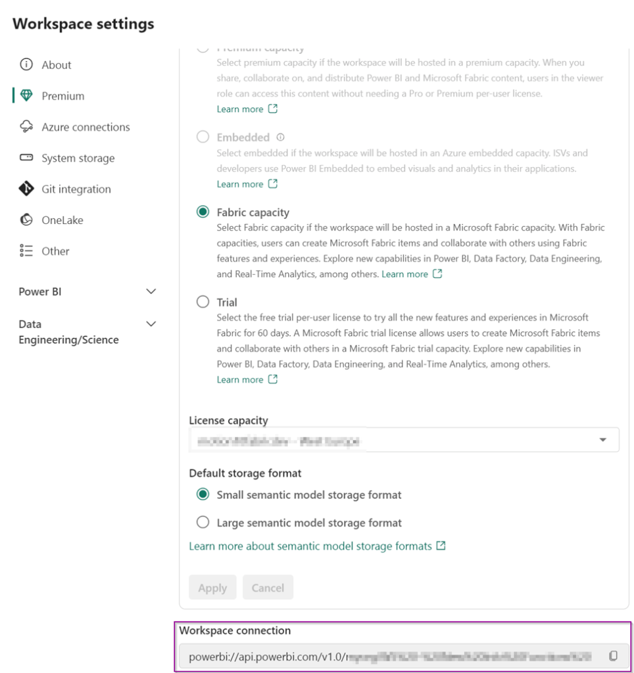Click the Other list icon

coord(26,251)
